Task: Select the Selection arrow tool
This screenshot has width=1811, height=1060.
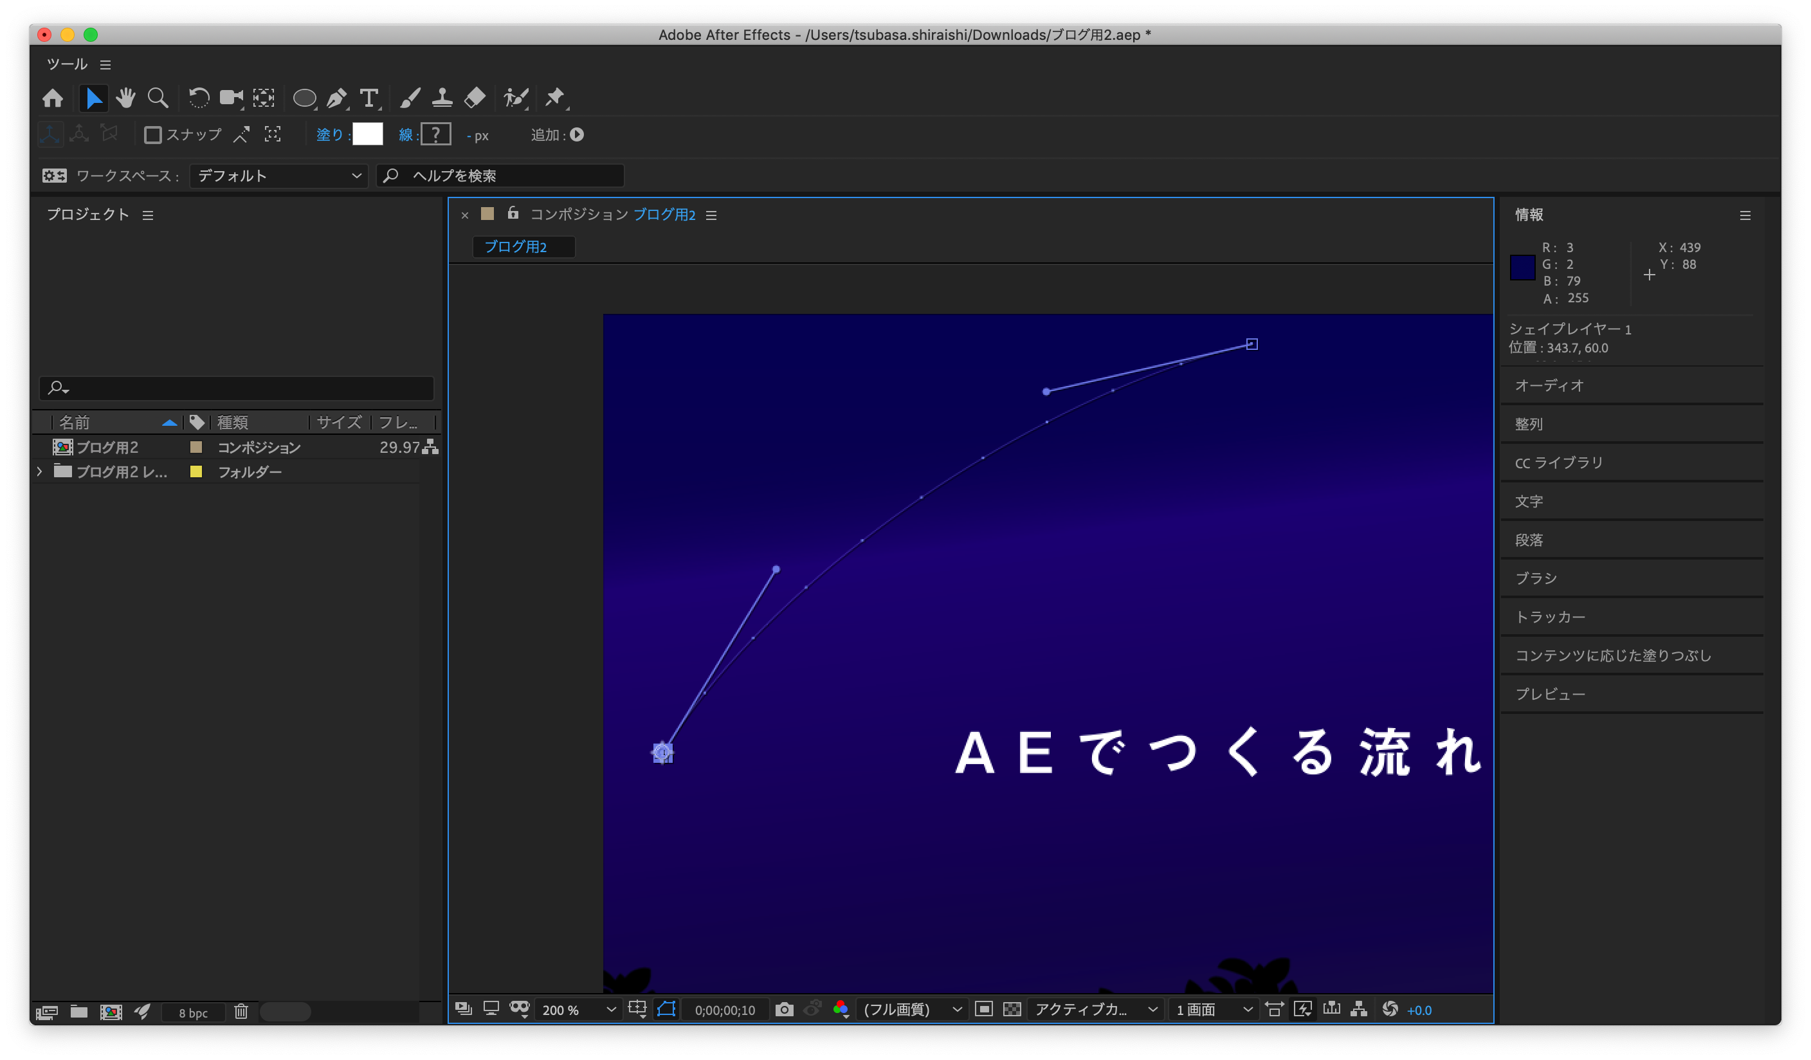Action: tap(93, 98)
